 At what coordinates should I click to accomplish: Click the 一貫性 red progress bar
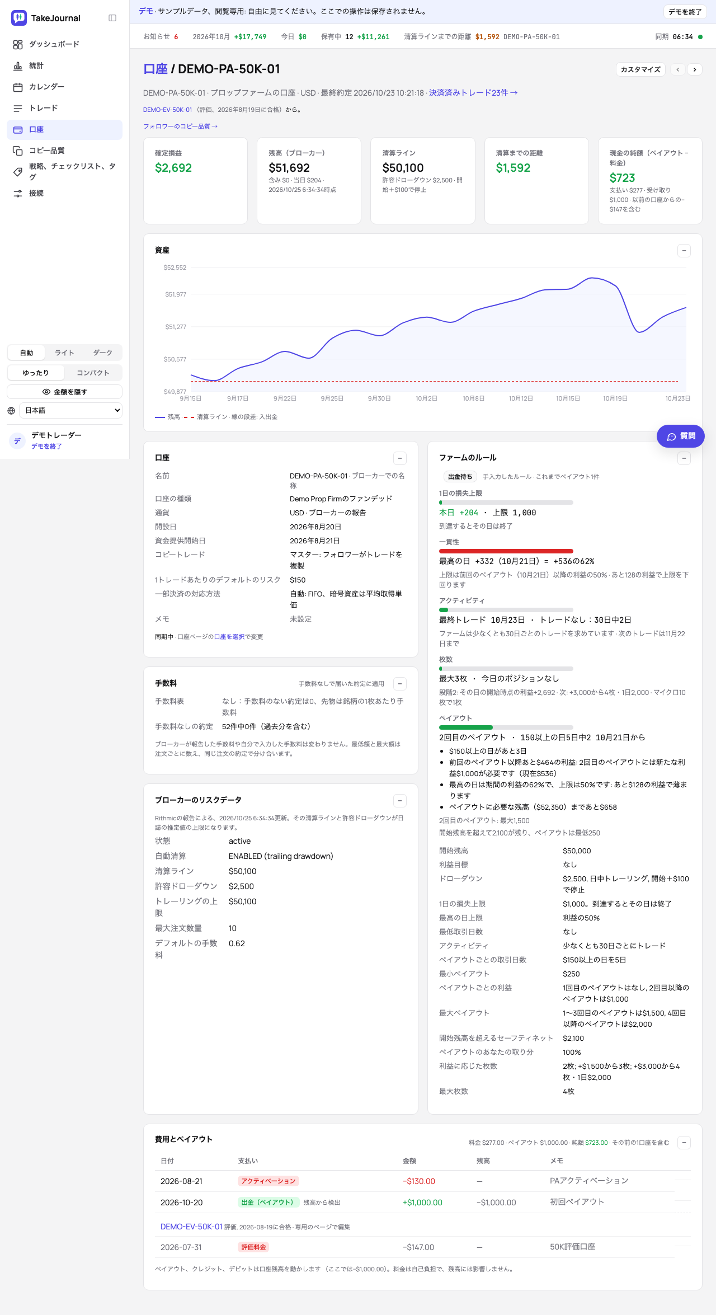coord(506,551)
